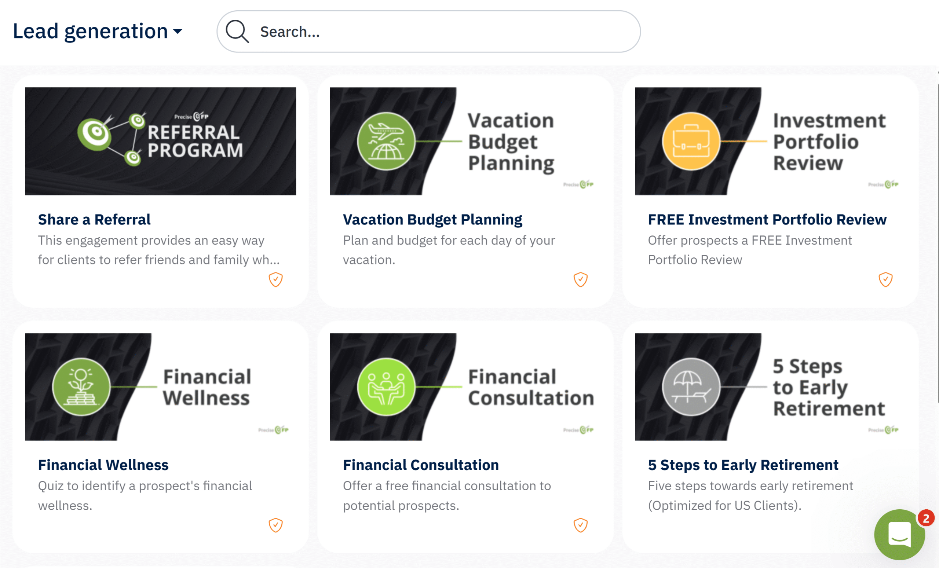
Task: Open the Financial Wellness title link
Action: [103, 465]
